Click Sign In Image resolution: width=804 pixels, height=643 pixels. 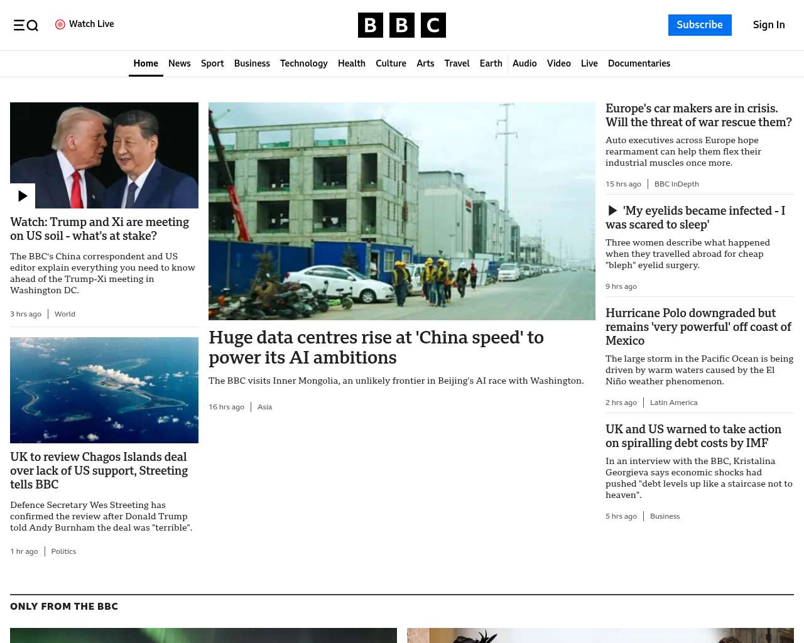[x=769, y=25]
